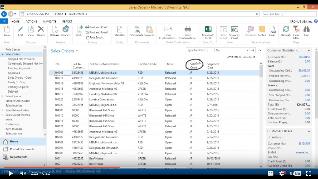Create a New sales order

7,32
